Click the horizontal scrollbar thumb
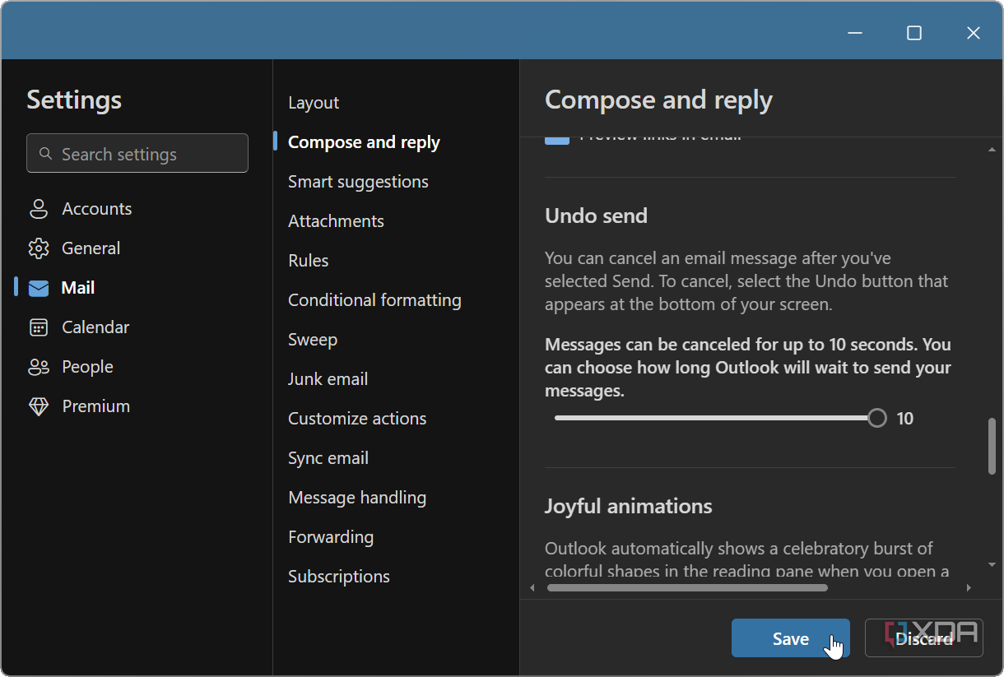The width and height of the screenshot is (1004, 677). click(687, 587)
